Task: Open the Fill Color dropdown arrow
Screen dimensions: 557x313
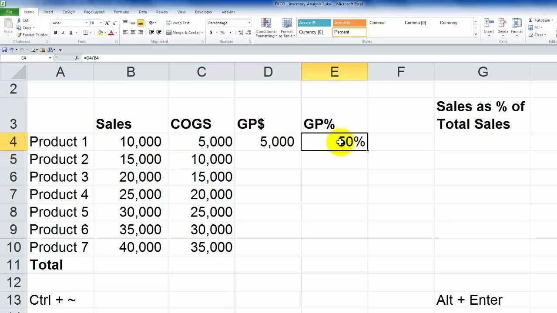Action: point(104,33)
